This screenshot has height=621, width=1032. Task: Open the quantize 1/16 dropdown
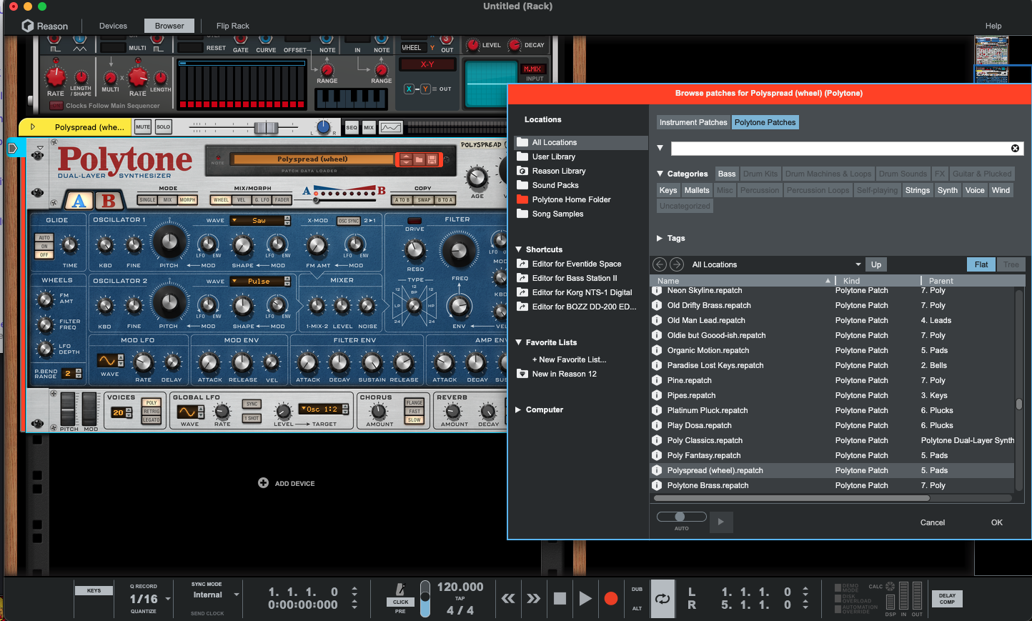tap(168, 599)
